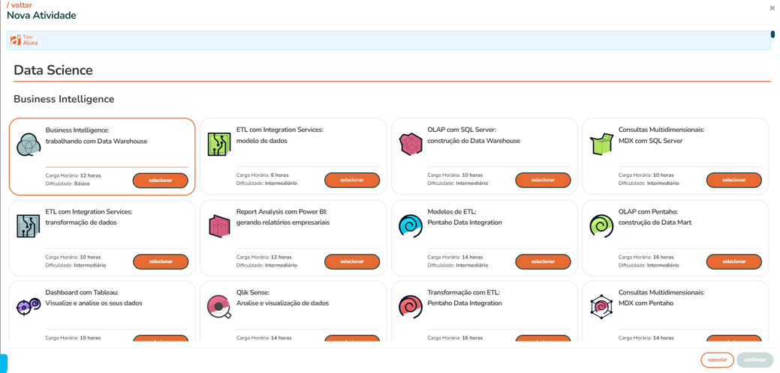This screenshot has width=780, height=373.
Task: Click title 'Business Intelligence:' on first card
Action: (77, 130)
